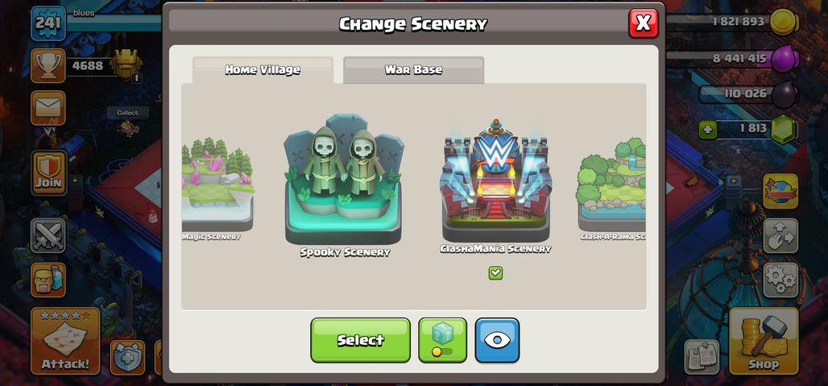Open the clipboard notes icon

702,357
